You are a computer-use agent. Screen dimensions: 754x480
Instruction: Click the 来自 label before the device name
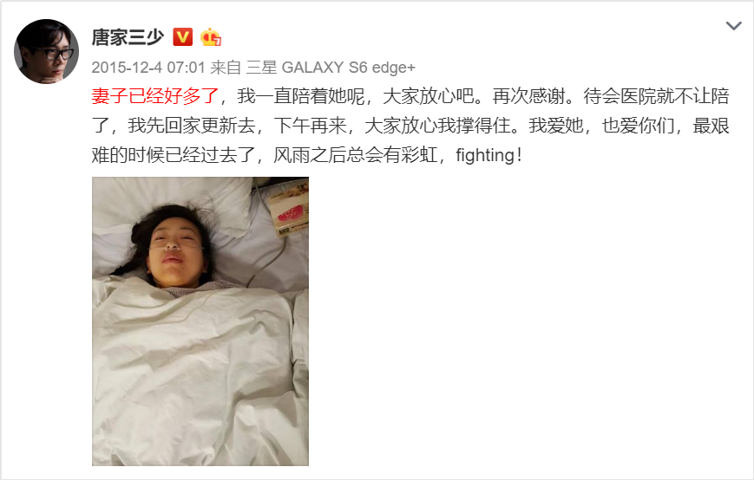[226, 68]
